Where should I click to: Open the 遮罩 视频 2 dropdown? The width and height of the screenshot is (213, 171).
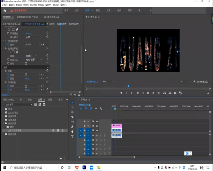point(31,56)
